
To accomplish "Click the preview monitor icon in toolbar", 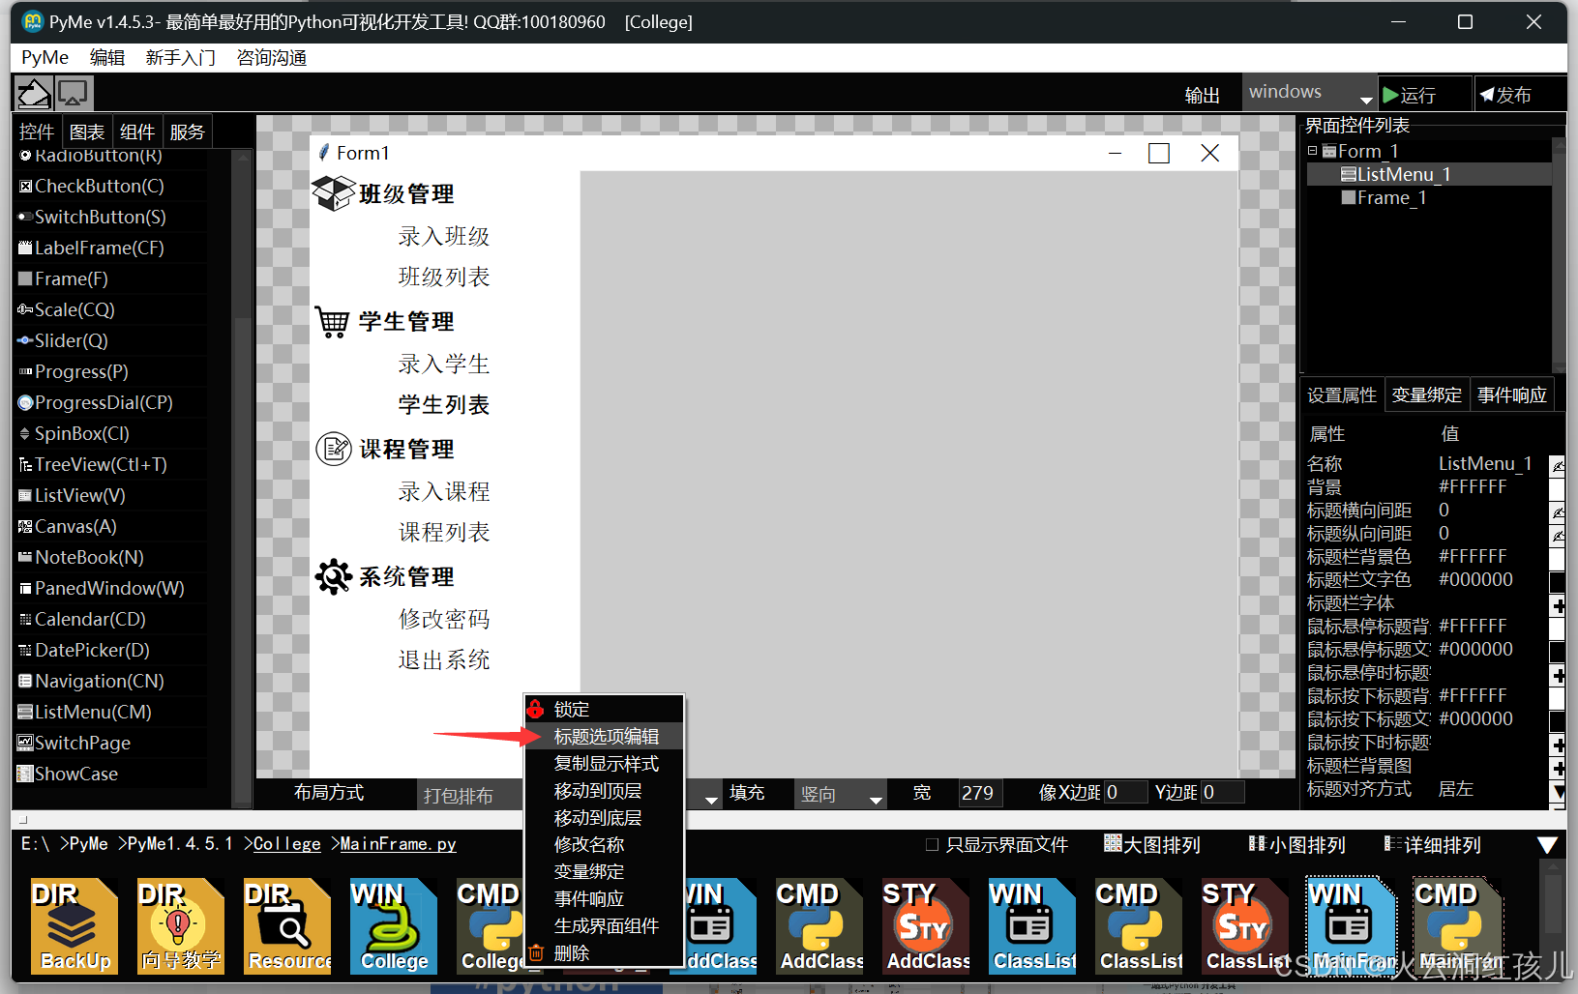I will point(74,94).
